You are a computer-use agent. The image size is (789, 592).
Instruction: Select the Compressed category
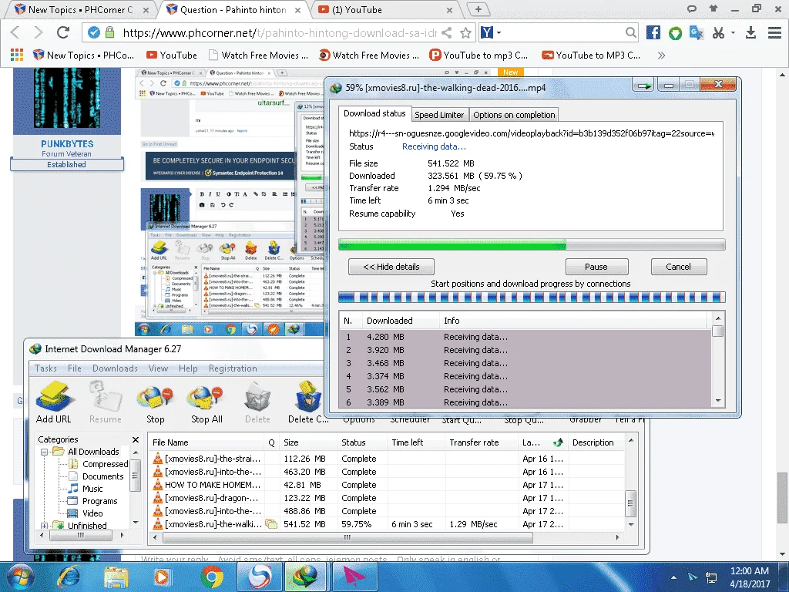pos(105,464)
